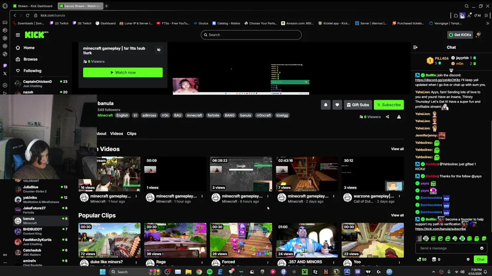Open the Catalog - Roblox bookmark
The image size is (492, 276).
pos(226,23)
